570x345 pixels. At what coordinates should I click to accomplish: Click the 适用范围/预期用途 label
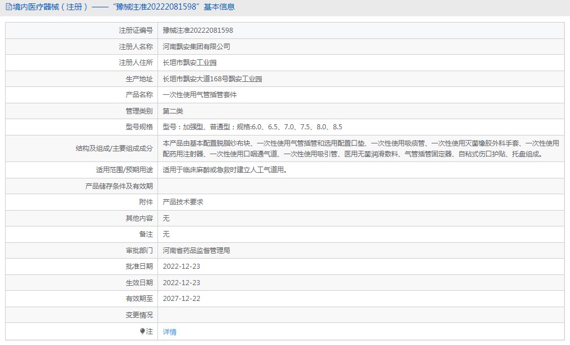click(124, 170)
